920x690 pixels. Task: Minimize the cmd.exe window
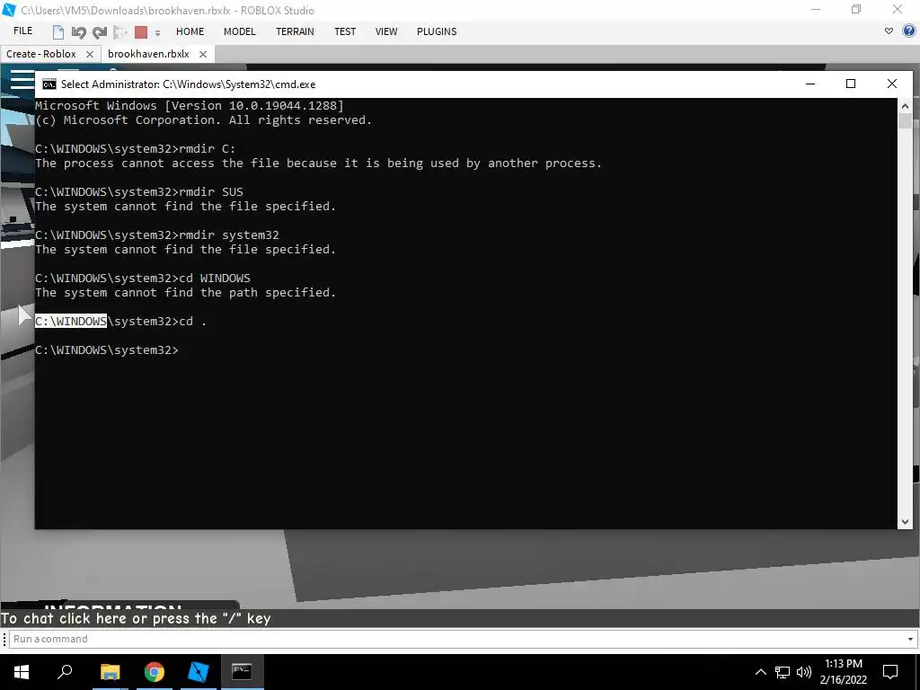point(810,84)
